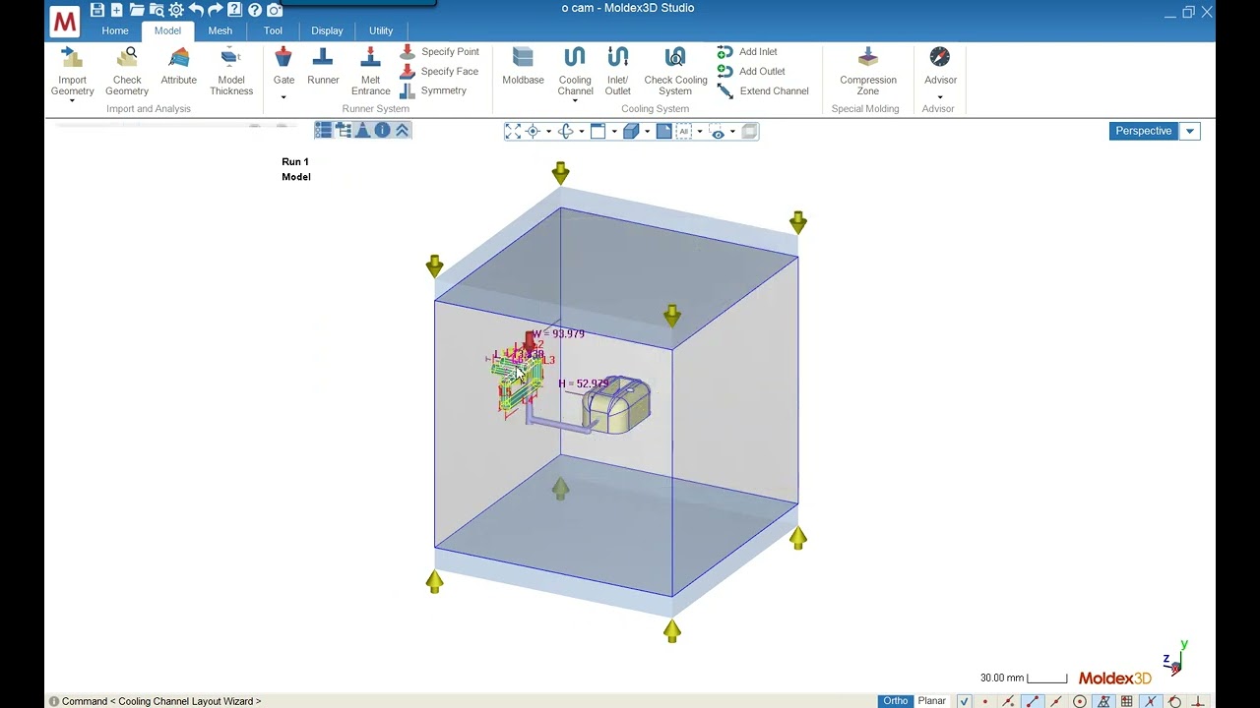Open dropdown next to cube display icon
The height and width of the screenshot is (708, 1260).
(647, 132)
